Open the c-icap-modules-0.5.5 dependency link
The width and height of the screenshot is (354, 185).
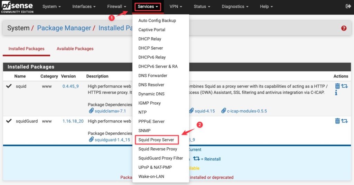pos(247,111)
